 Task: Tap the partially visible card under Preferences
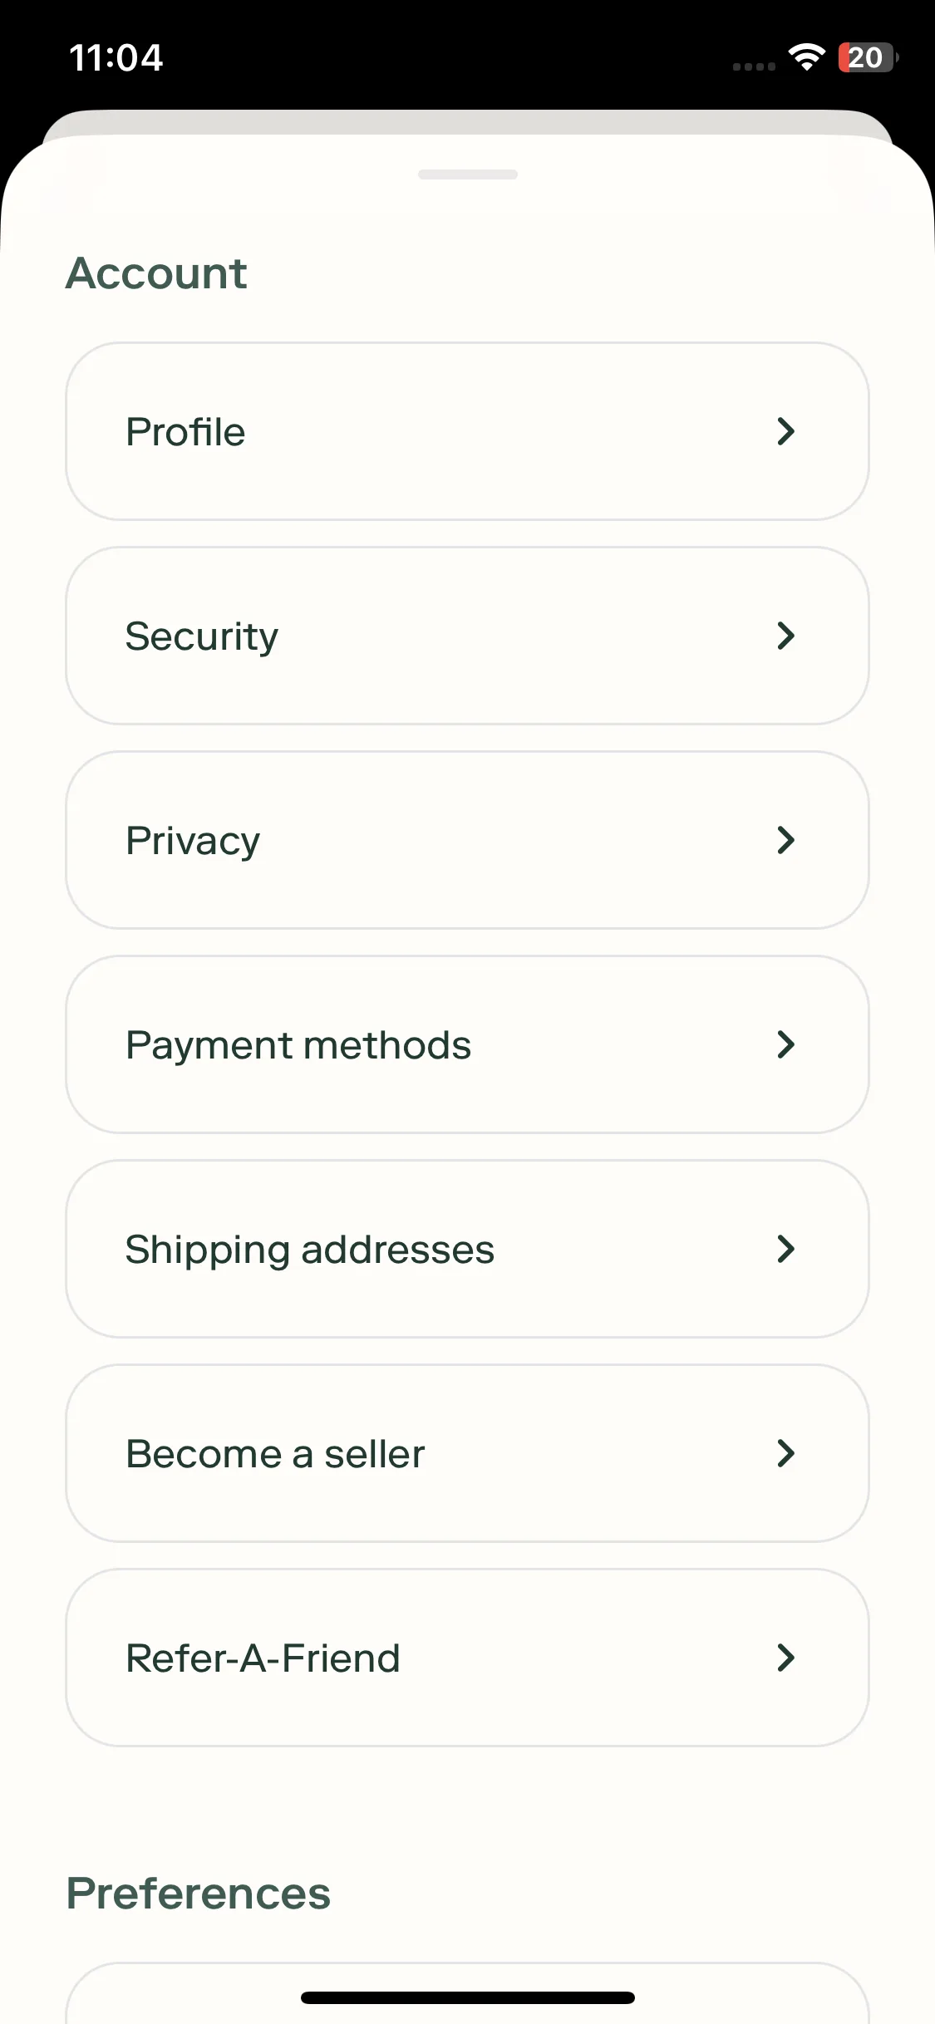tap(467, 1993)
